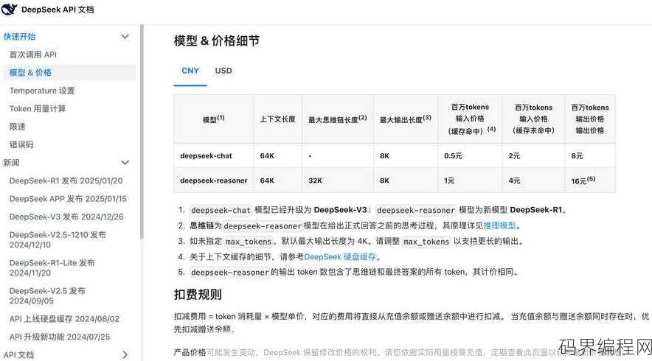Select the 新闻 sidebar heading
Screen dimensions: 652x361
[x=11, y=162]
